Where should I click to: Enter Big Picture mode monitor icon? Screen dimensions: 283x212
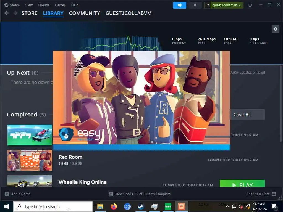[250, 5]
